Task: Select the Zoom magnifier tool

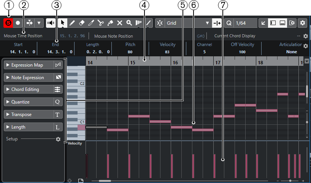Action: (x=129, y=23)
